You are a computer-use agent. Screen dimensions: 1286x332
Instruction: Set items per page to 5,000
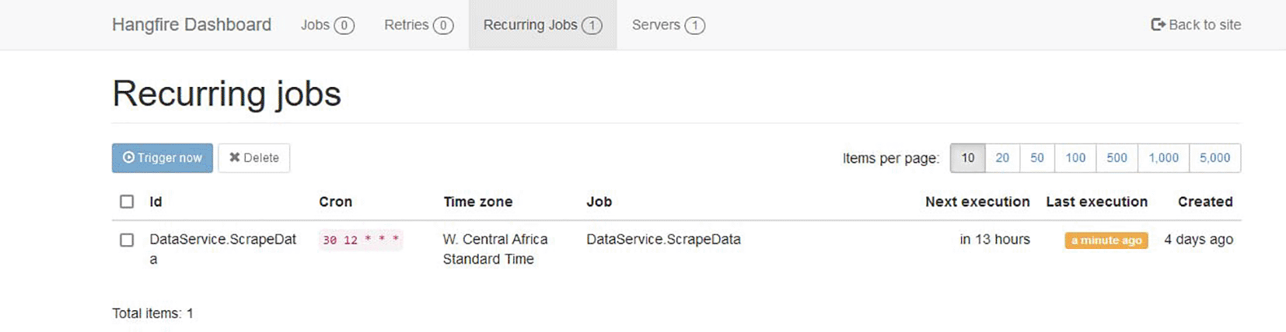[1214, 157]
